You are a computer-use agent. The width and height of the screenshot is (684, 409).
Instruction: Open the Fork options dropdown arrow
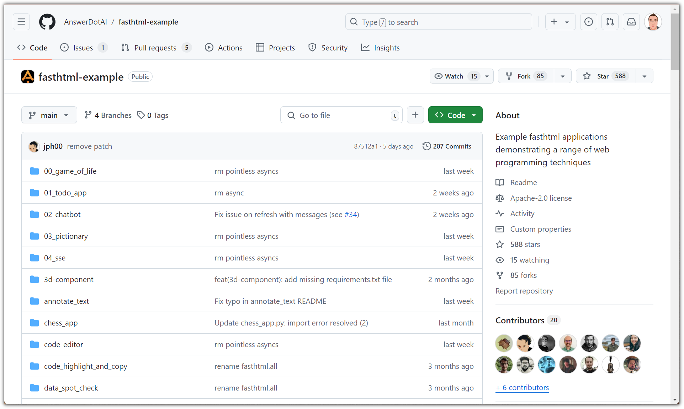click(x=563, y=76)
